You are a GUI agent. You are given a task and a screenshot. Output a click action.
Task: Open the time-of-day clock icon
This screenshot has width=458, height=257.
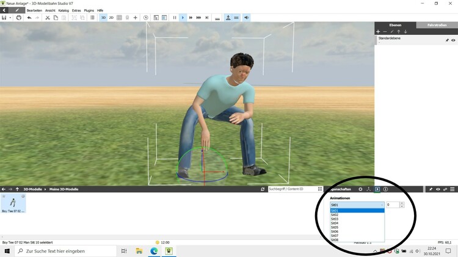pyautogui.click(x=146, y=18)
